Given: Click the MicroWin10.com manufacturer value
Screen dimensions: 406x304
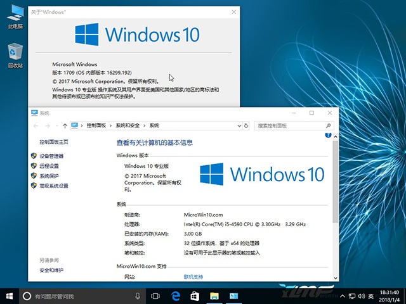Looking at the screenshot, I should (203, 215).
